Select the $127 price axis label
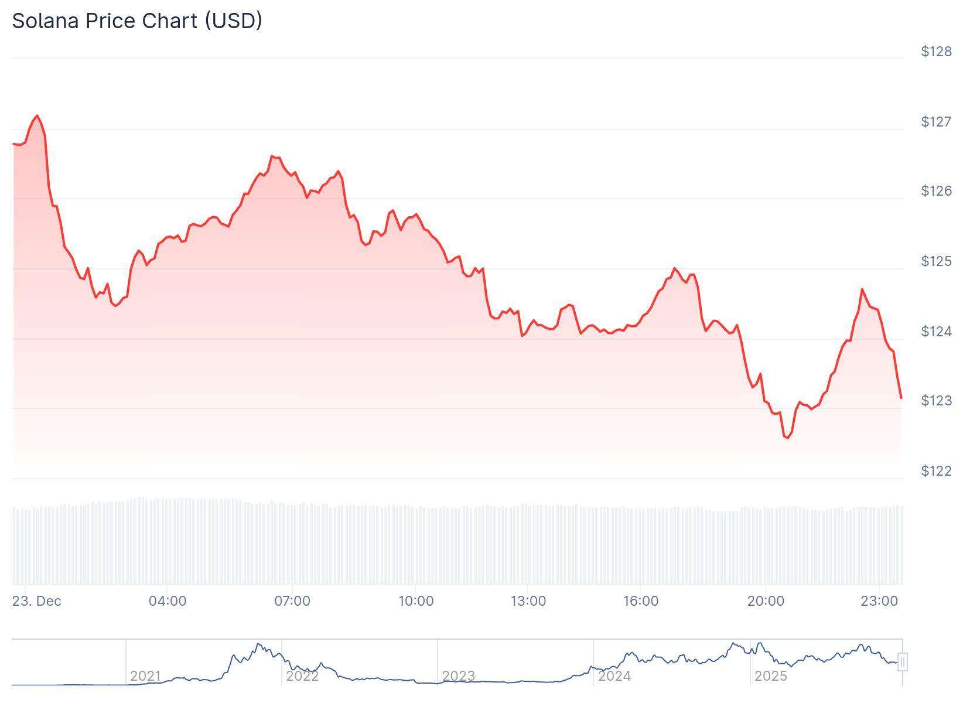This screenshot has height=703, width=963. (936, 122)
